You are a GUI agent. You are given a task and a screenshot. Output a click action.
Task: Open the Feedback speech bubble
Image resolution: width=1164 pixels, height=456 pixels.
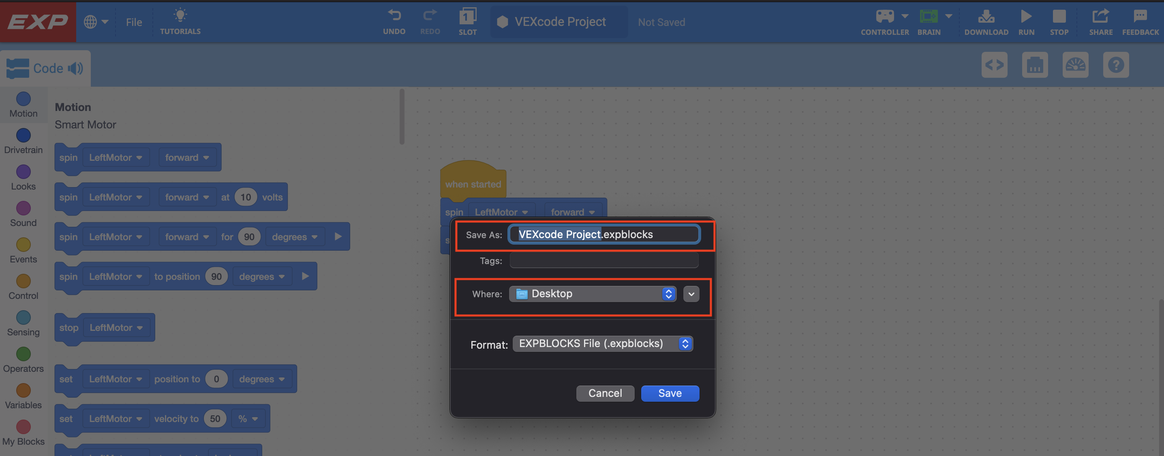click(x=1140, y=16)
